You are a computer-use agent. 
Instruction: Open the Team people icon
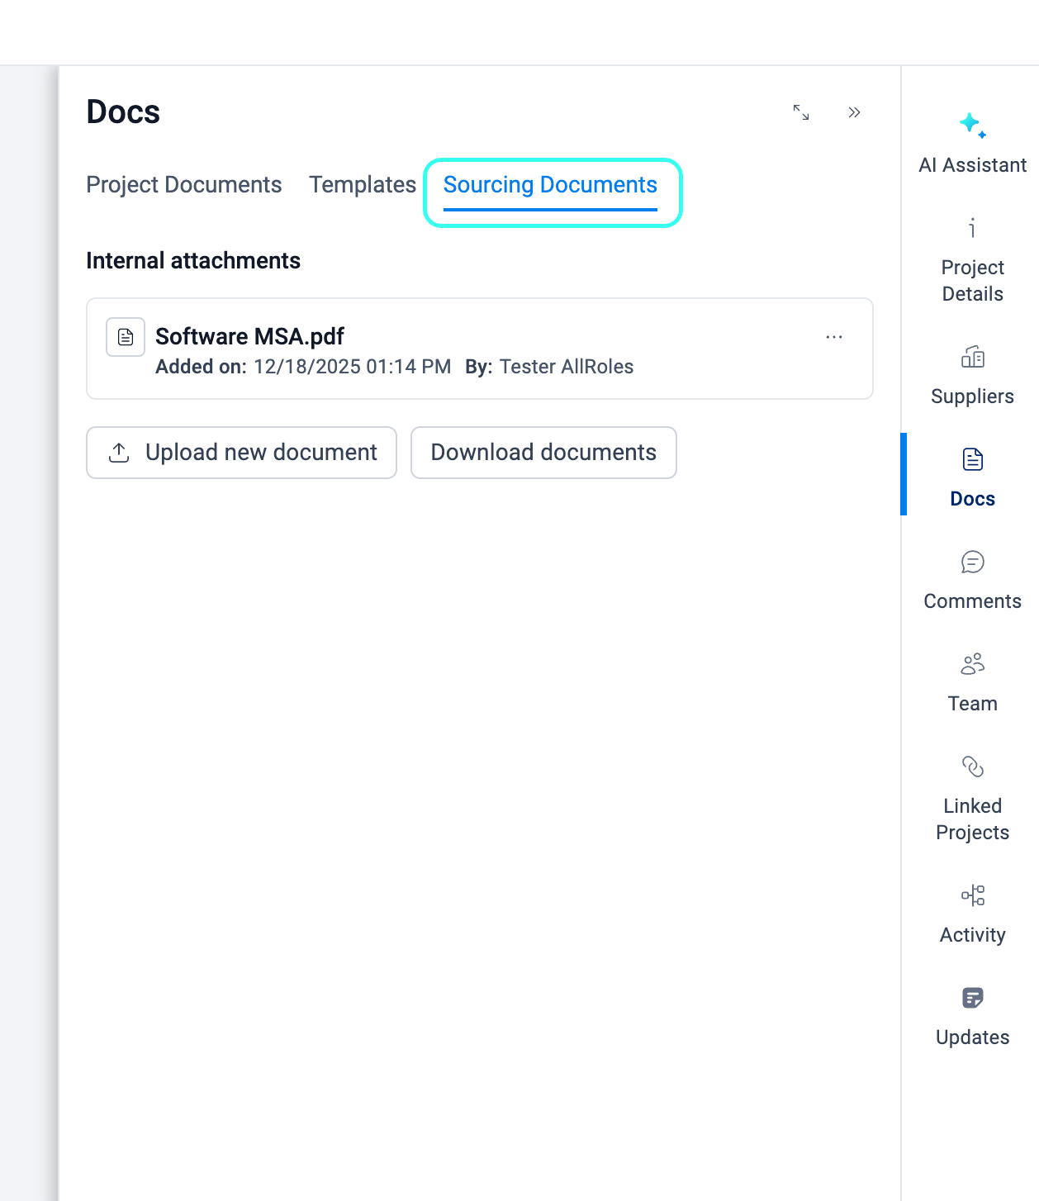click(972, 664)
